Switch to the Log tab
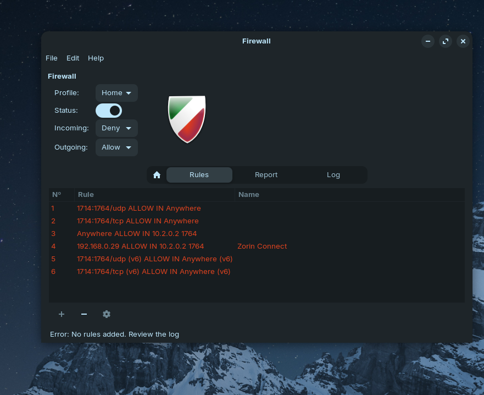 pos(333,175)
